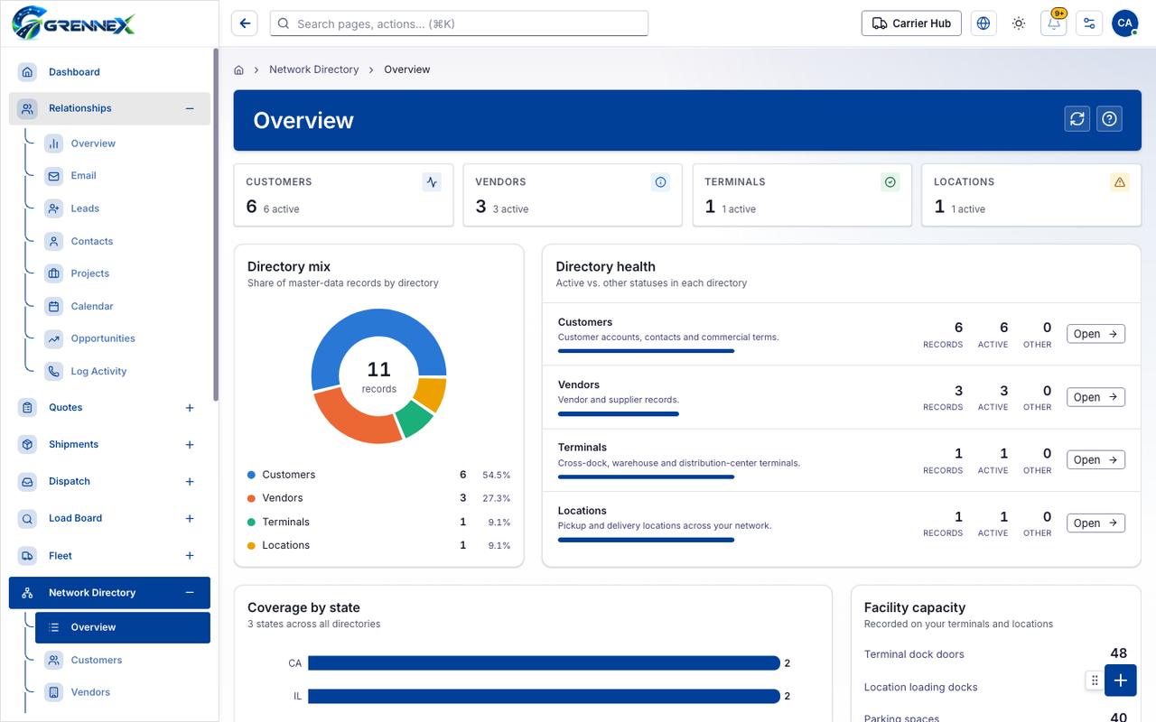This screenshot has width=1156, height=722.
Task: Open the Locations directory row
Action: pyautogui.click(x=1095, y=523)
